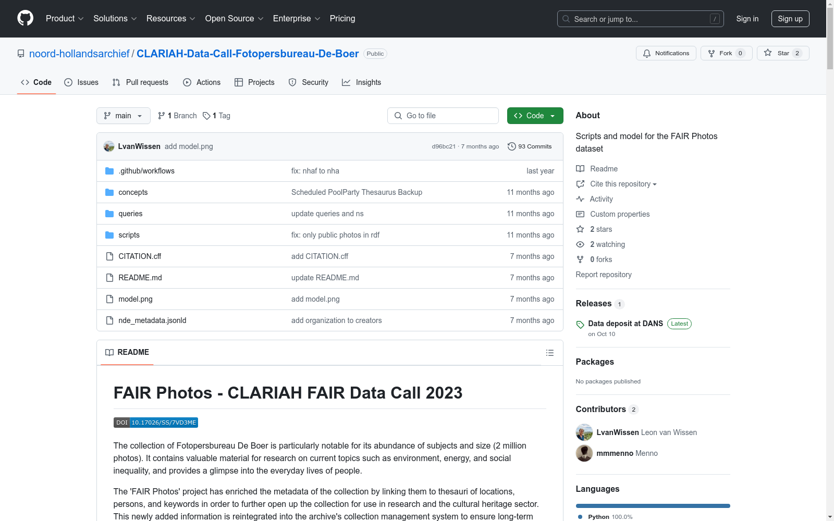Viewport: 834px width, 521px height.
Task: Expand the Open Source menu
Action: coord(235,18)
